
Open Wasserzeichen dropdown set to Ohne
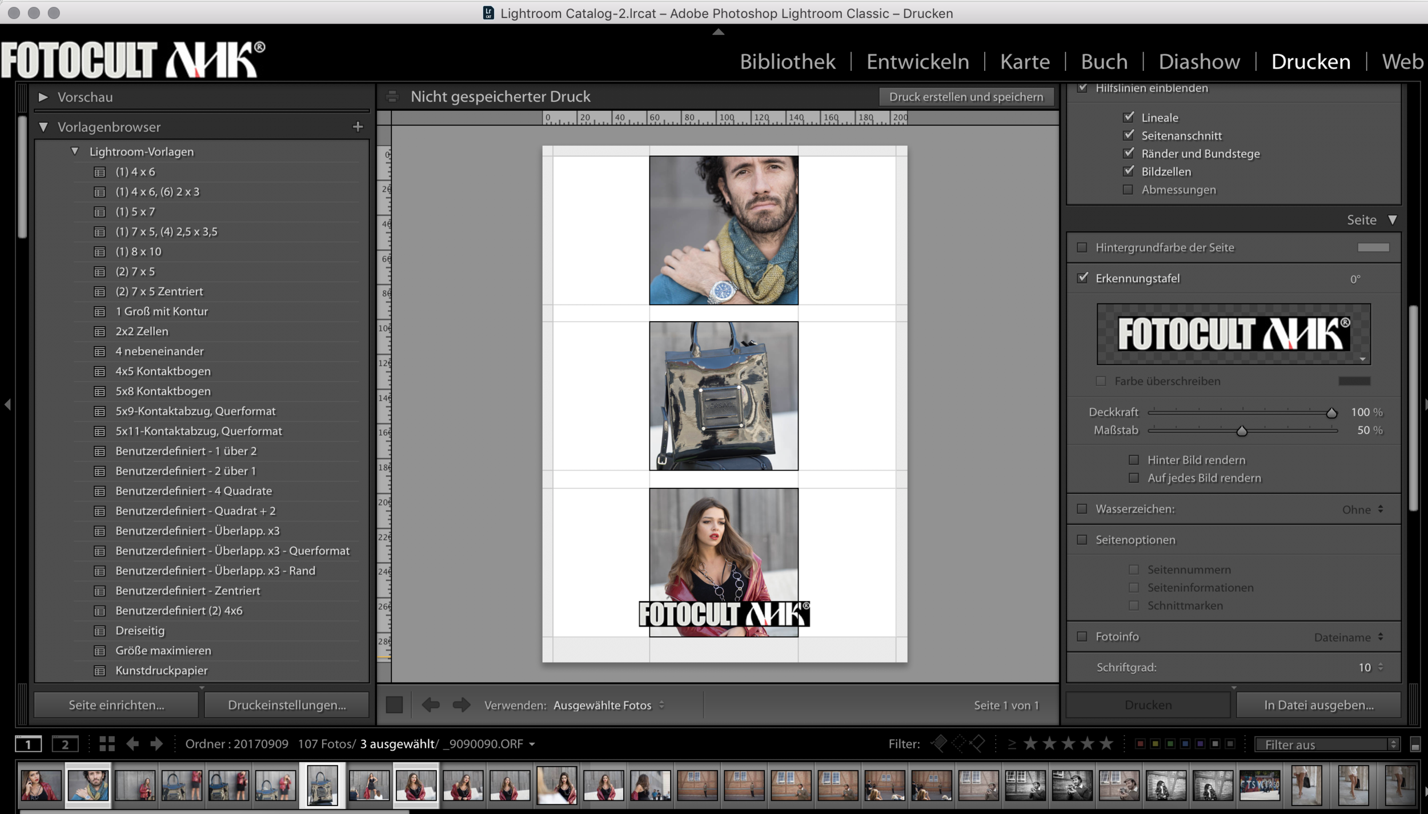1363,509
